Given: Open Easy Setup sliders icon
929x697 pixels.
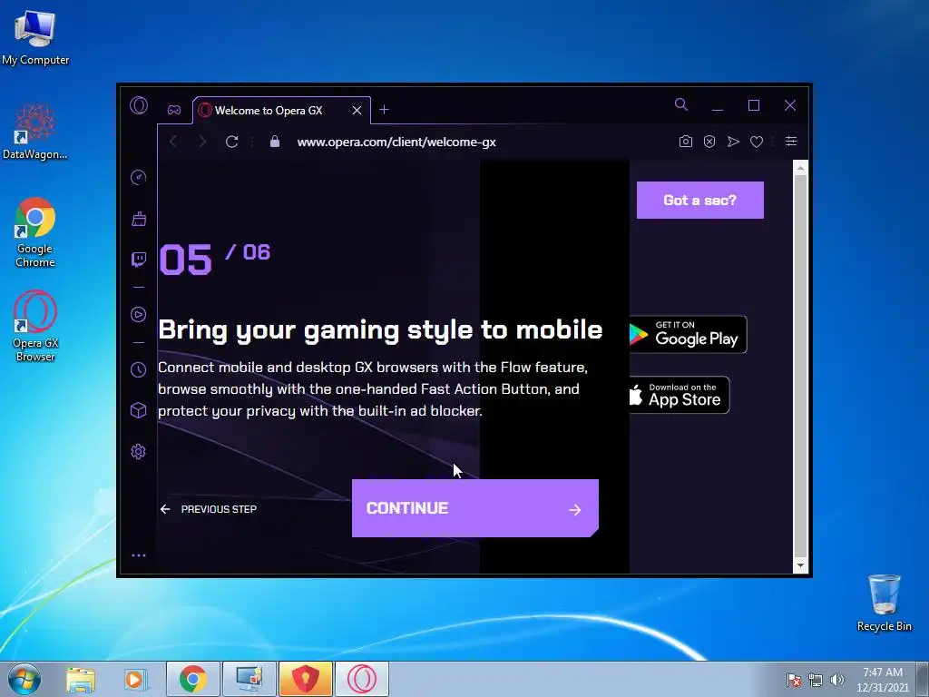Looking at the screenshot, I should click(791, 141).
